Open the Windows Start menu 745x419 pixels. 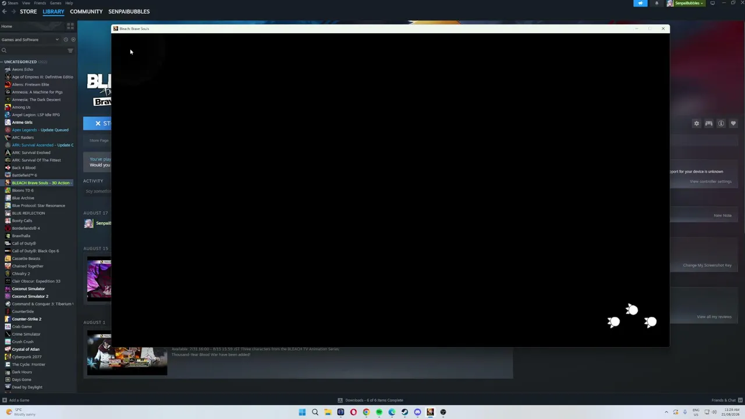[x=302, y=412]
